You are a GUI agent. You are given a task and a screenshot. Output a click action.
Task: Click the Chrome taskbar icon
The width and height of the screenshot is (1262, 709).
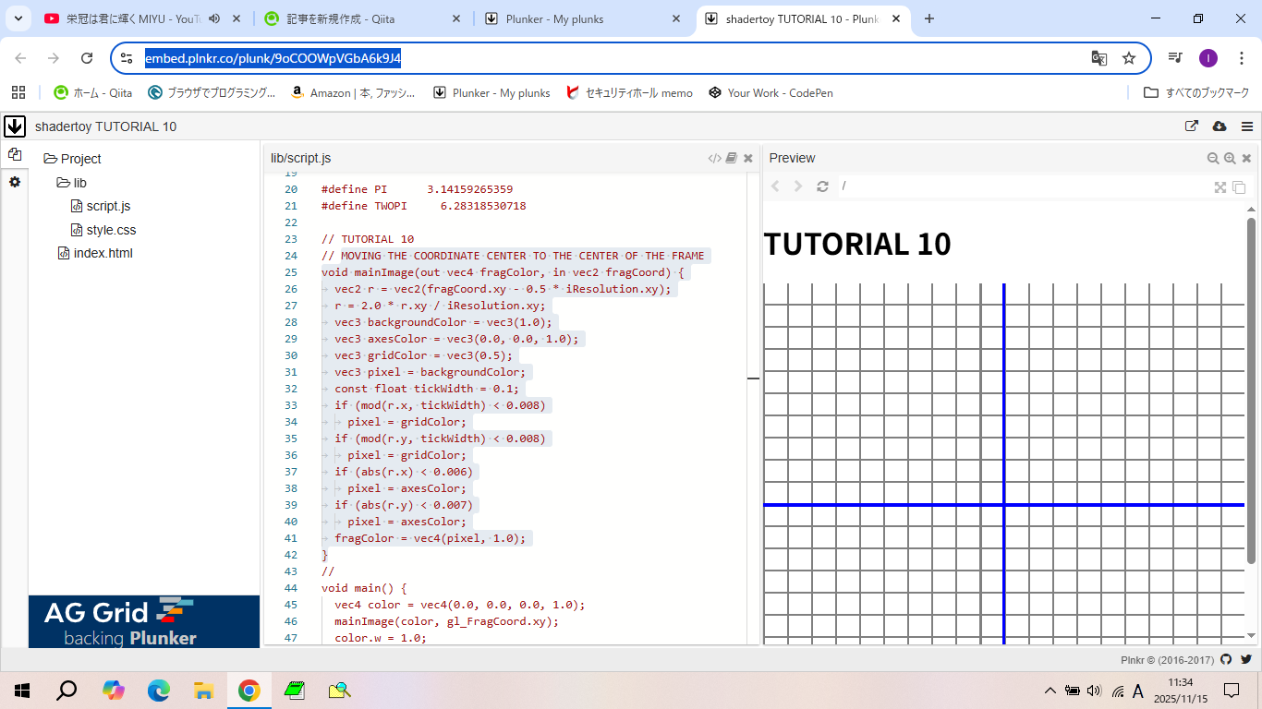[249, 690]
